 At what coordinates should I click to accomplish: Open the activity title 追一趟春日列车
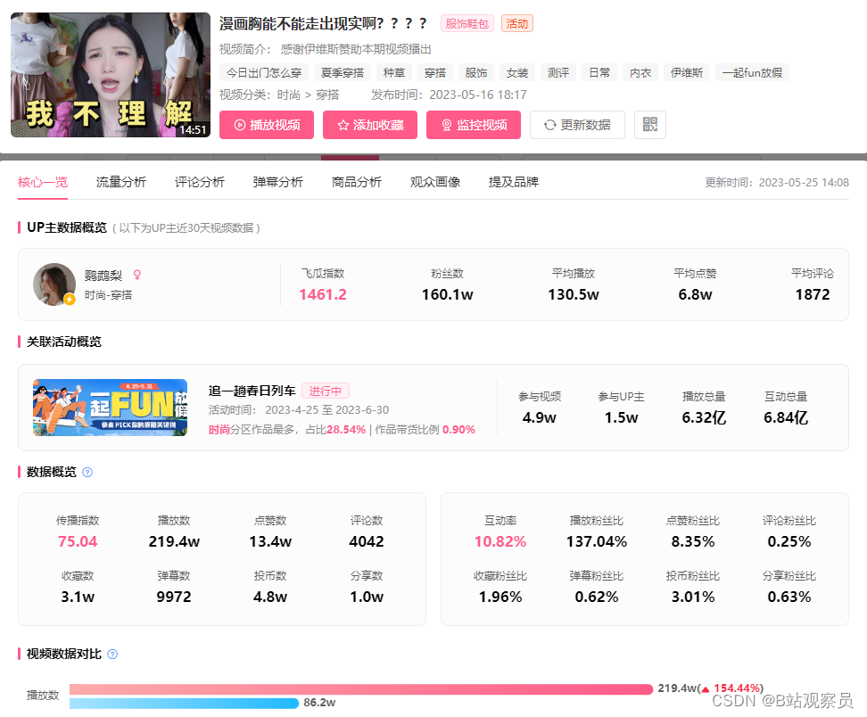pyautogui.click(x=252, y=391)
